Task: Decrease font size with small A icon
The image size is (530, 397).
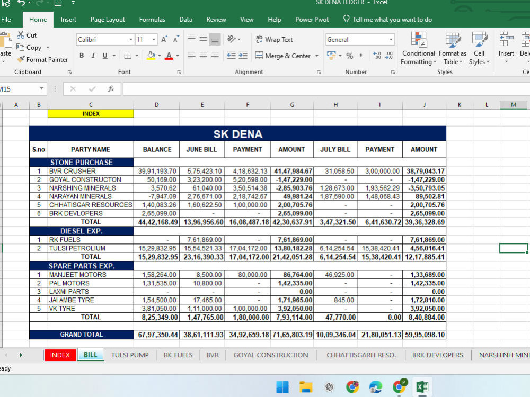Action: (x=176, y=40)
